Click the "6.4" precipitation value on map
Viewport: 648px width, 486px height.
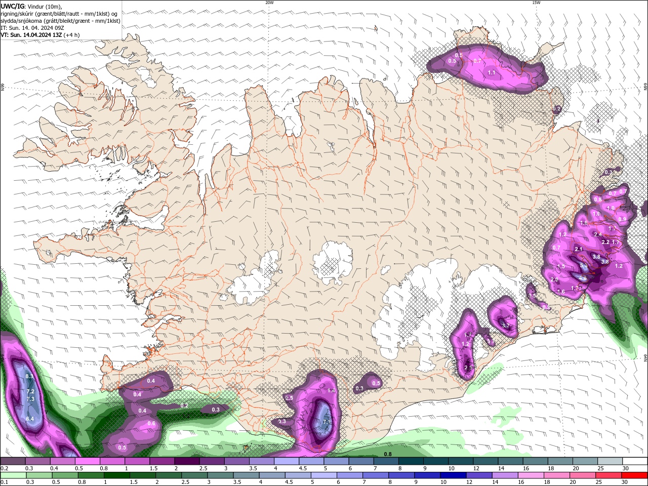click(30, 419)
